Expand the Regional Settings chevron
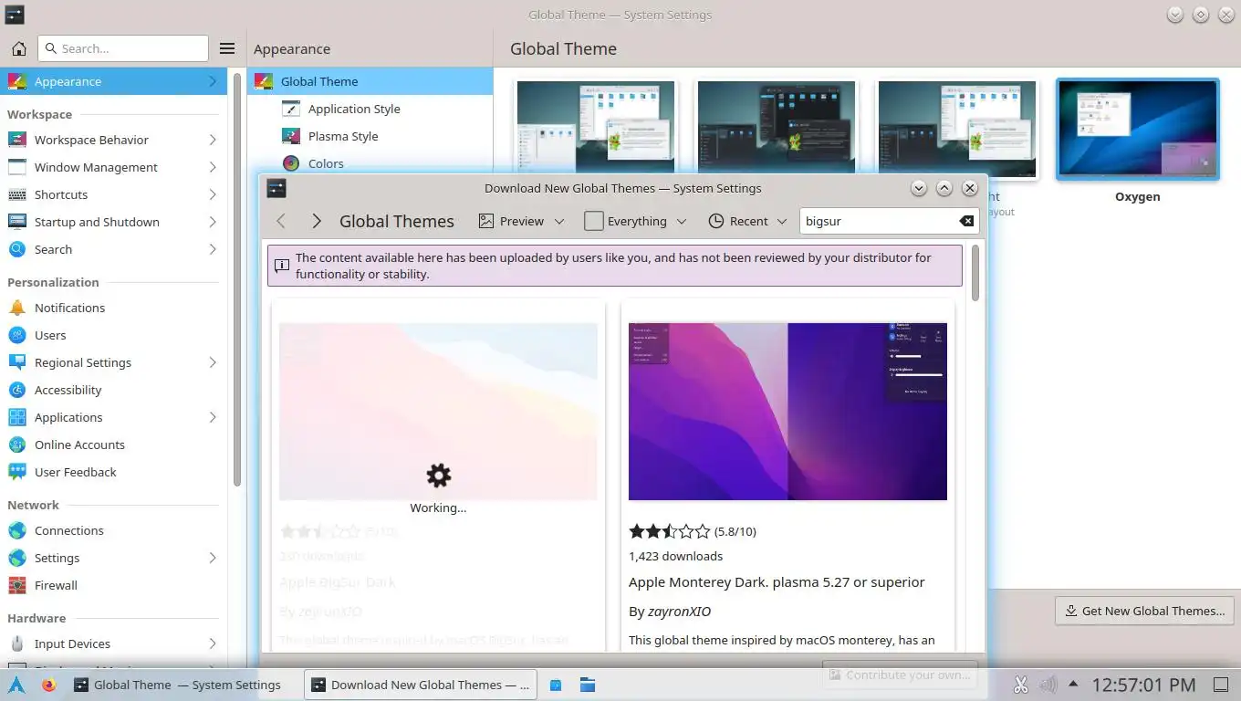 [x=213, y=362]
